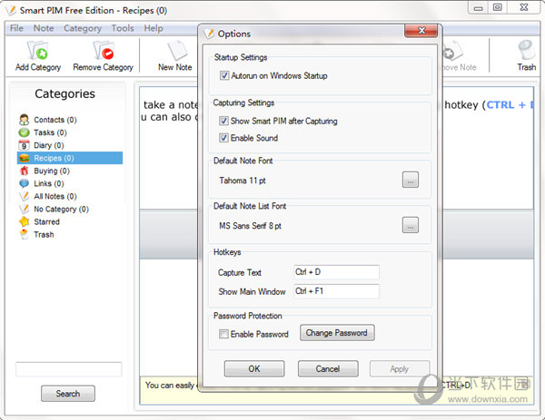Click the Tahoma 11 pt font text
545x420 pixels.
click(x=243, y=181)
